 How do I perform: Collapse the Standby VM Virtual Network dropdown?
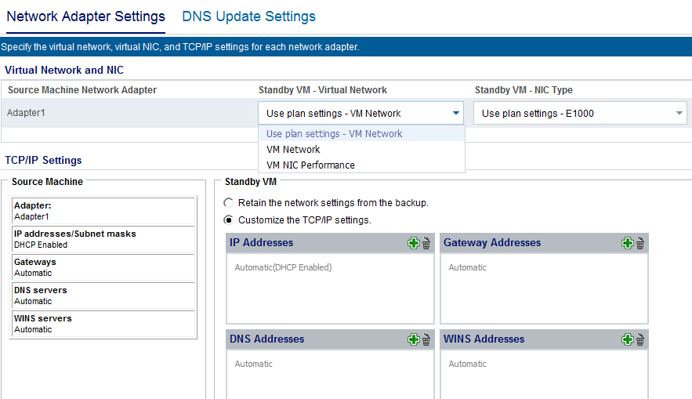[456, 113]
